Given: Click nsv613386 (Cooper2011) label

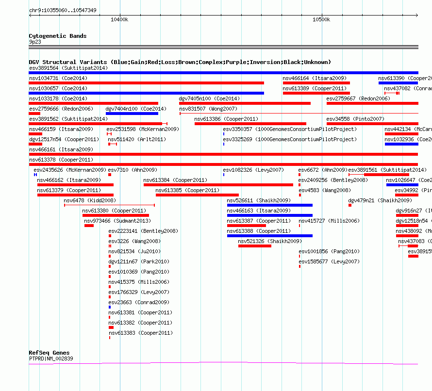Looking at the screenshot, I should click(x=226, y=119).
